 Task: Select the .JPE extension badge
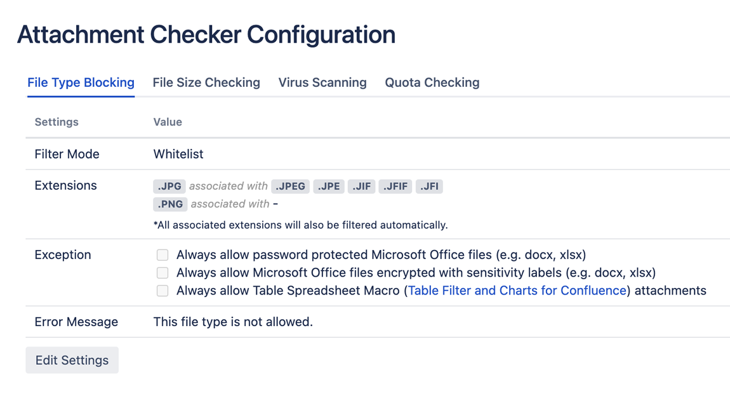coord(329,187)
